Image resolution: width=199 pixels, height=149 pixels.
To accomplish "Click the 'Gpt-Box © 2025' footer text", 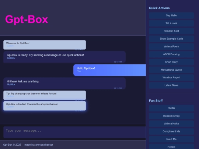I will pyautogui.click(x=12, y=145).
